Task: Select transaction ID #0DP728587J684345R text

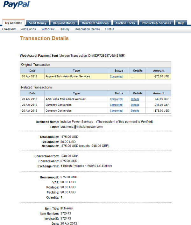Action: 108,56
